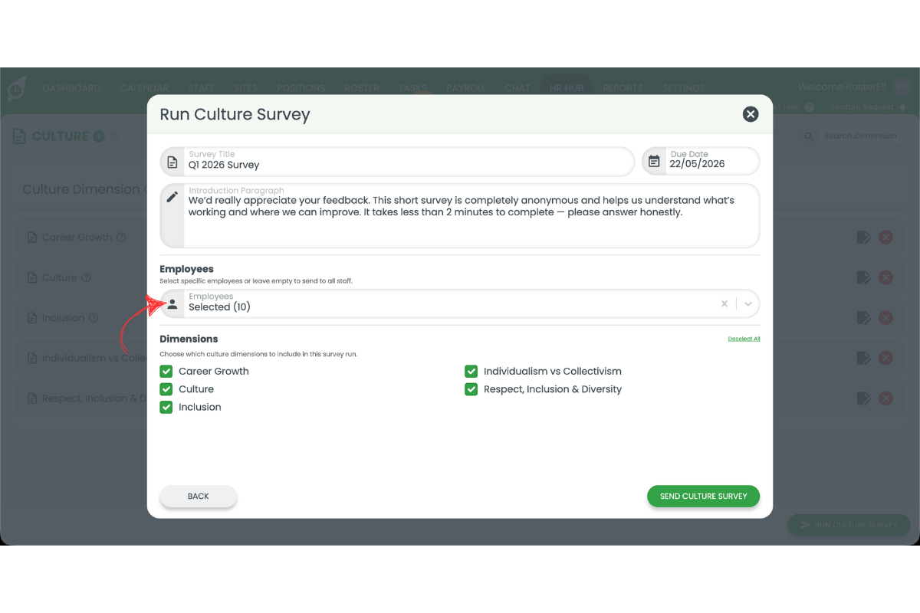Click the person icon in the Employees field
Screen dimensions: 920x613
tap(172, 303)
